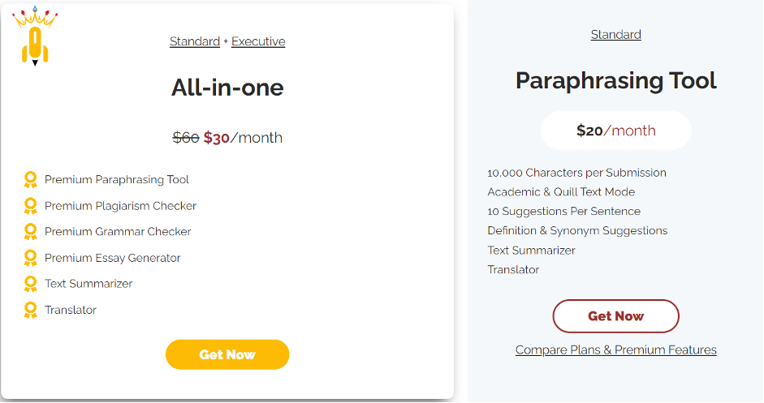Screen dimensions: 764x403
Task: Follow the Standard link in All-in-one card
Action: pos(194,41)
